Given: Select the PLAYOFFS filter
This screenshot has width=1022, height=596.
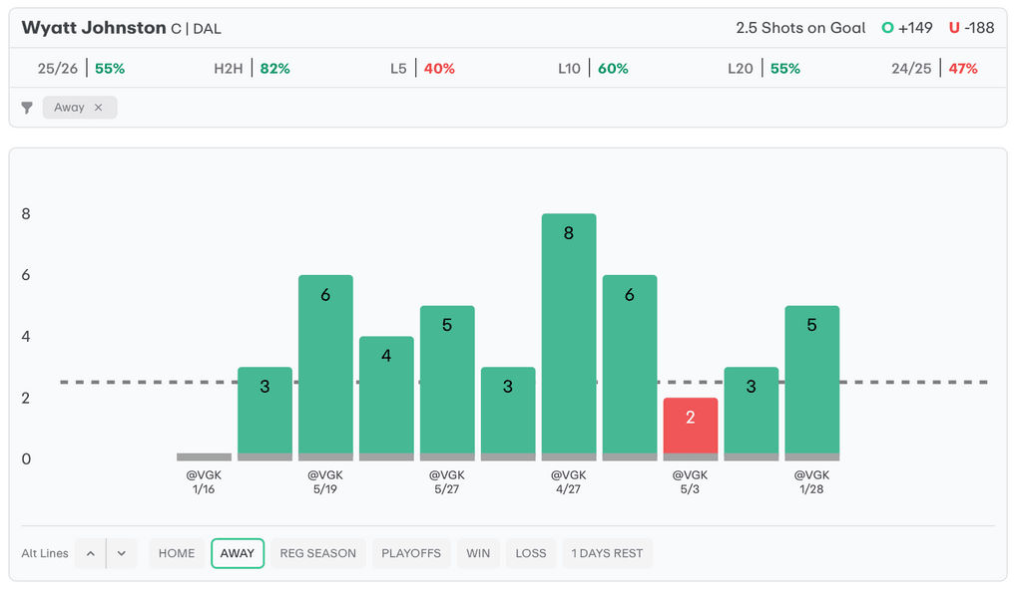Looking at the screenshot, I should pyautogui.click(x=411, y=553).
